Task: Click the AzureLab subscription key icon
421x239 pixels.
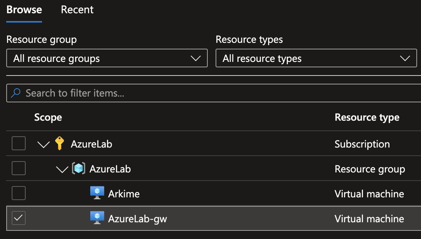Action: (x=59, y=144)
